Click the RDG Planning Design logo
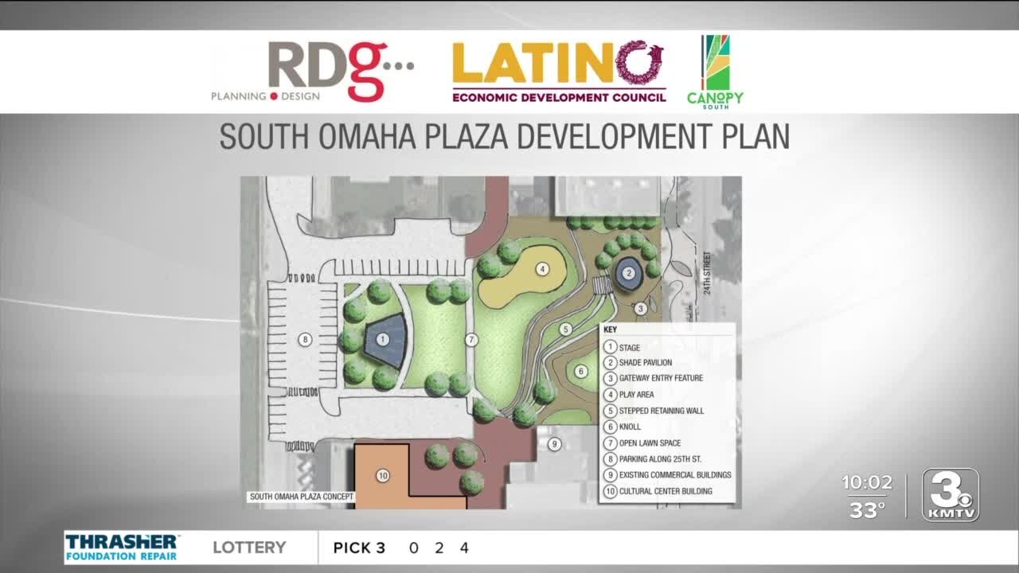This screenshot has height=573, width=1019. (312, 72)
